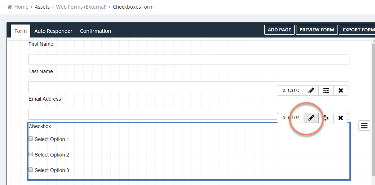Check Select Option 3 checkbox
This screenshot has width=375, height=185.
[x=31, y=170]
